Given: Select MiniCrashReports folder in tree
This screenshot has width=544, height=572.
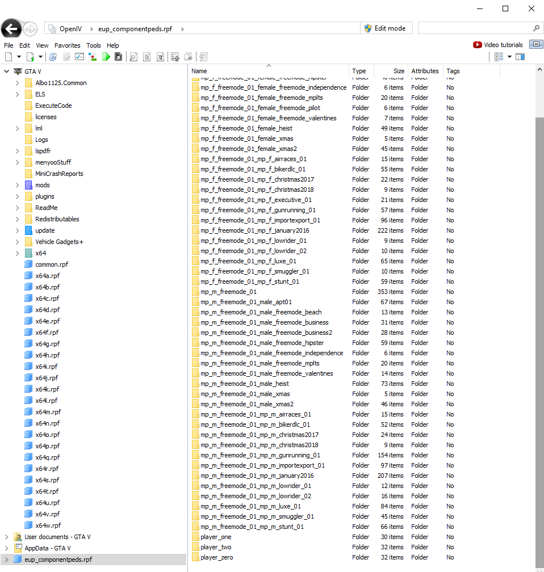Looking at the screenshot, I should (59, 174).
